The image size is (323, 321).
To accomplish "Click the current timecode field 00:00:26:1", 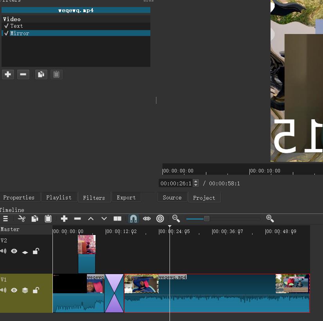I will pos(176,183).
